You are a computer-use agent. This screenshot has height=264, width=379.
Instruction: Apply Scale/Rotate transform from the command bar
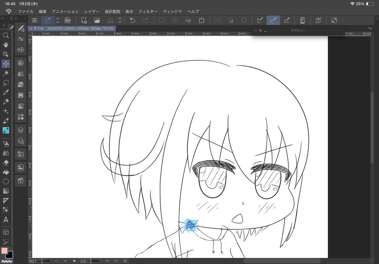201,20
